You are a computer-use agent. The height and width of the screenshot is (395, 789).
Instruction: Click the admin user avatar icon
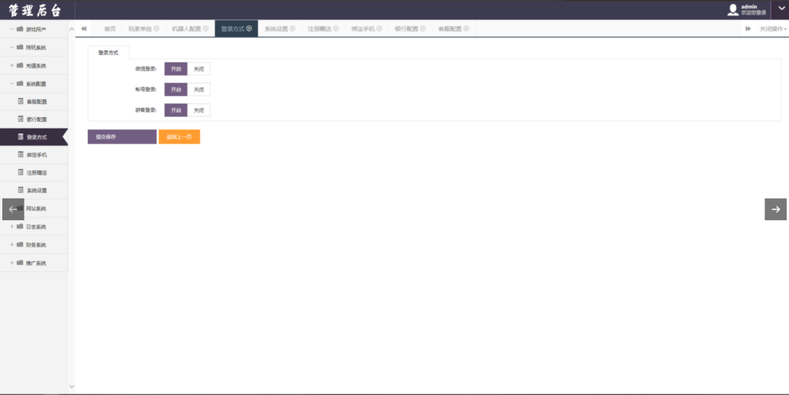[x=733, y=9]
